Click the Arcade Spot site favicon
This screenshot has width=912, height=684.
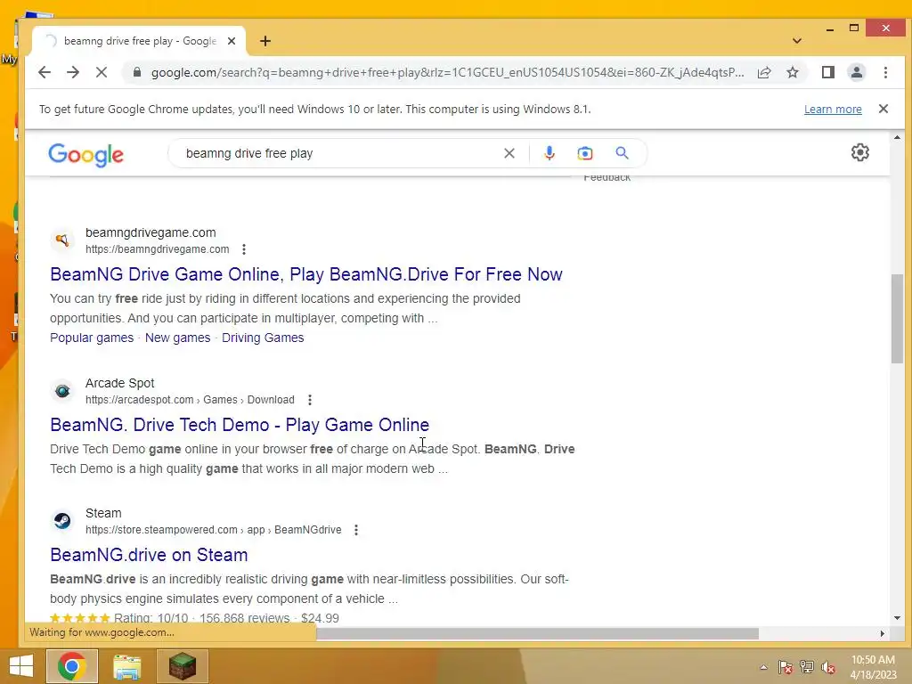[x=62, y=391]
